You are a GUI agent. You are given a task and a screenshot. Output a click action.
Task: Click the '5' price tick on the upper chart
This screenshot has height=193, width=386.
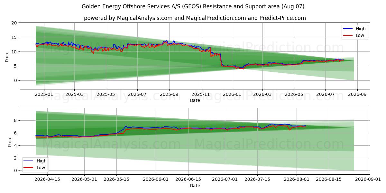point(15,66)
